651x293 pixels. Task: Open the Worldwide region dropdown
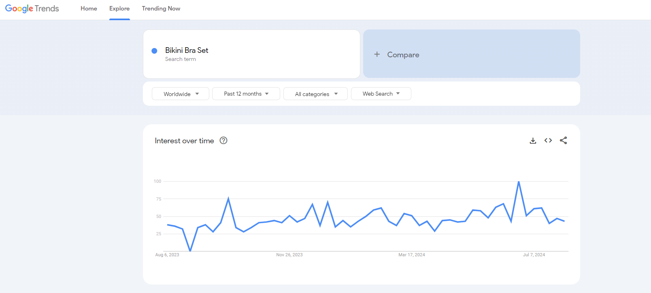coord(181,94)
